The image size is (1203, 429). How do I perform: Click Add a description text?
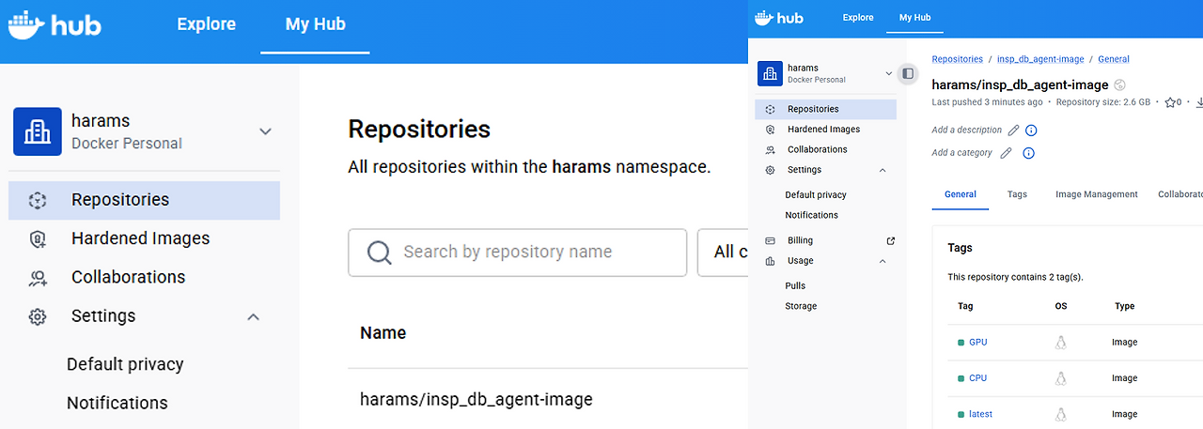coord(966,130)
